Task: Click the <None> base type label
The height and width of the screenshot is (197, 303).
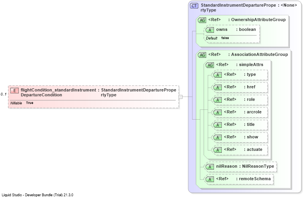Action: click(x=289, y=5)
